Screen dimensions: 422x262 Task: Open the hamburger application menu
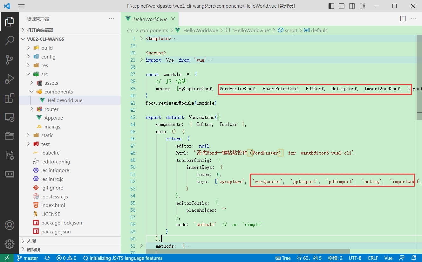click(21, 6)
